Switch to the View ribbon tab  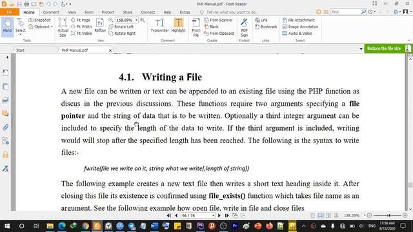tap(72, 12)
